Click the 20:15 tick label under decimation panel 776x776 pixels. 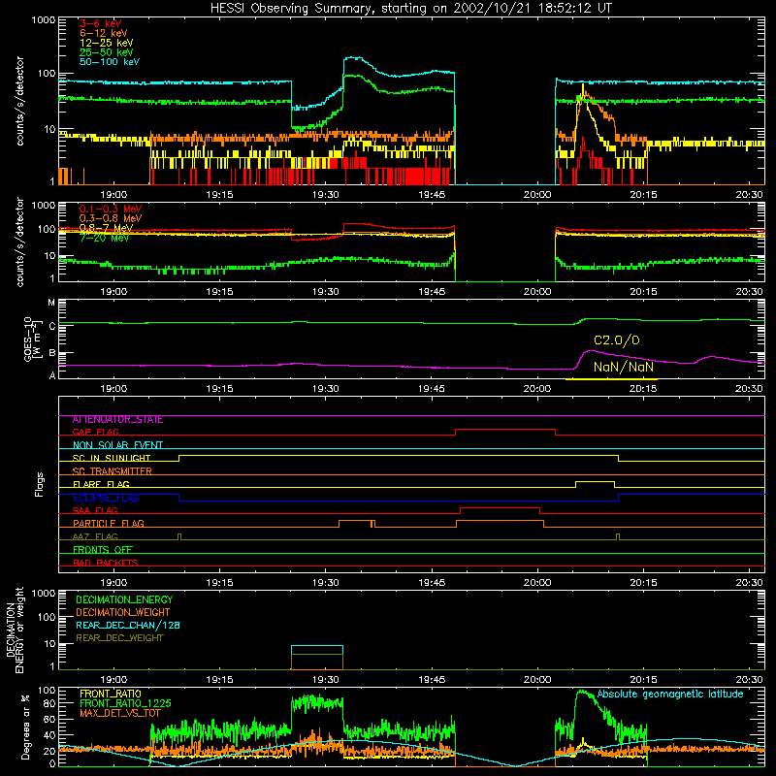coord(643,680)
